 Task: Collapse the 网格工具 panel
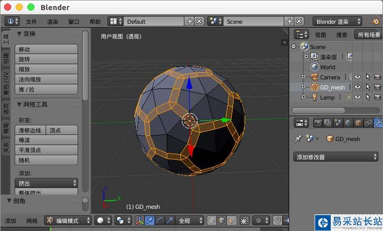[19, 105]
